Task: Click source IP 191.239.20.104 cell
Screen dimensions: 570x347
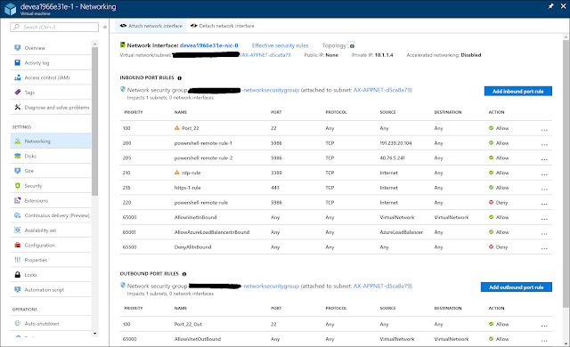Action: [x=395, y=143]
